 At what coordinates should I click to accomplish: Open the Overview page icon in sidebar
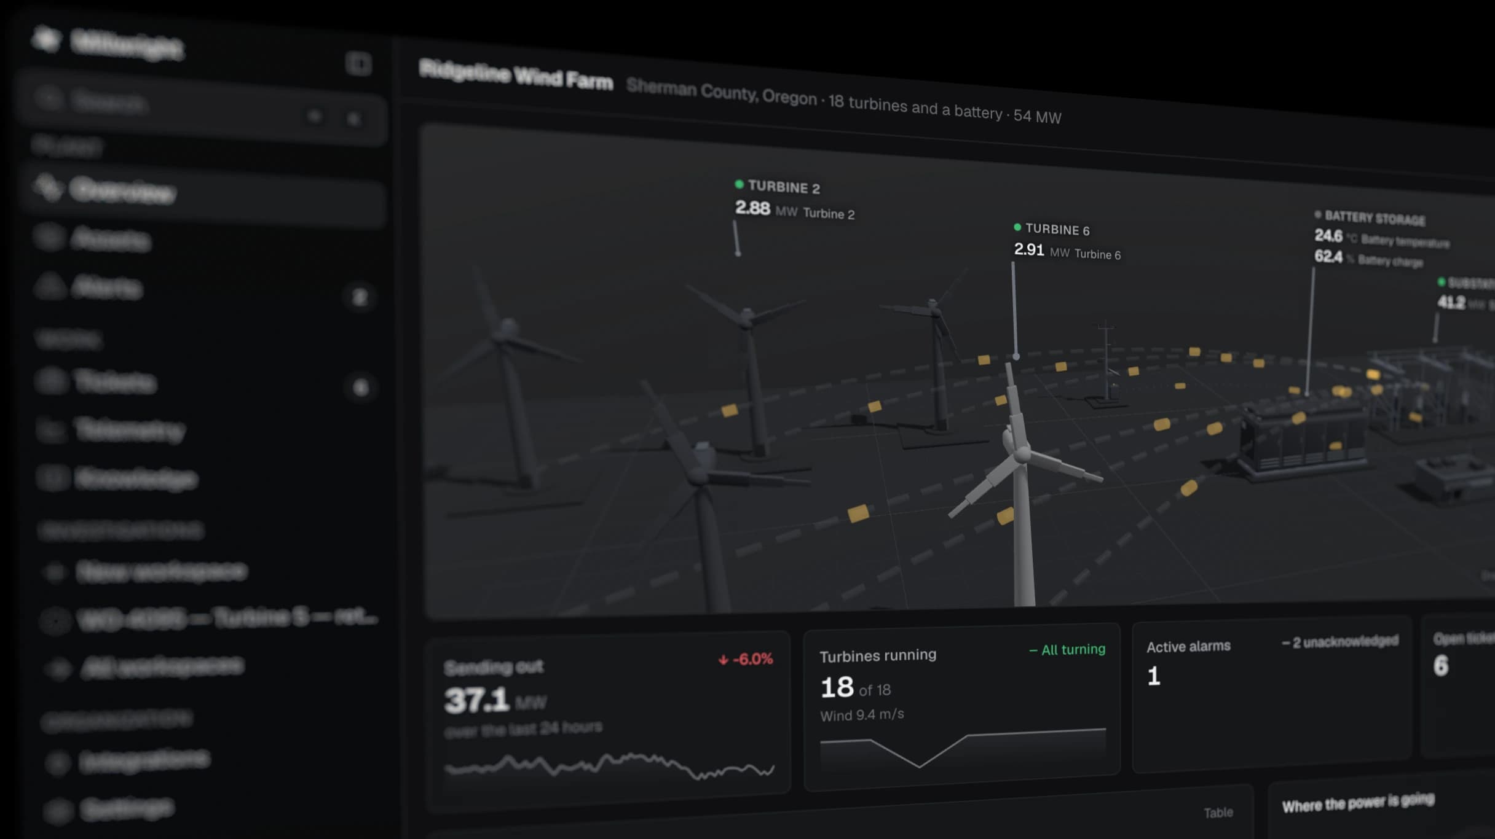point(47,187)
